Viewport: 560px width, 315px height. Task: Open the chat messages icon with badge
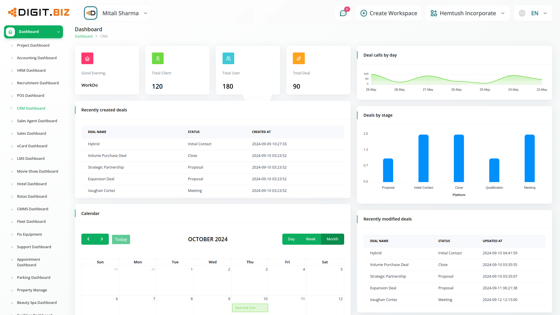(343, 13)
